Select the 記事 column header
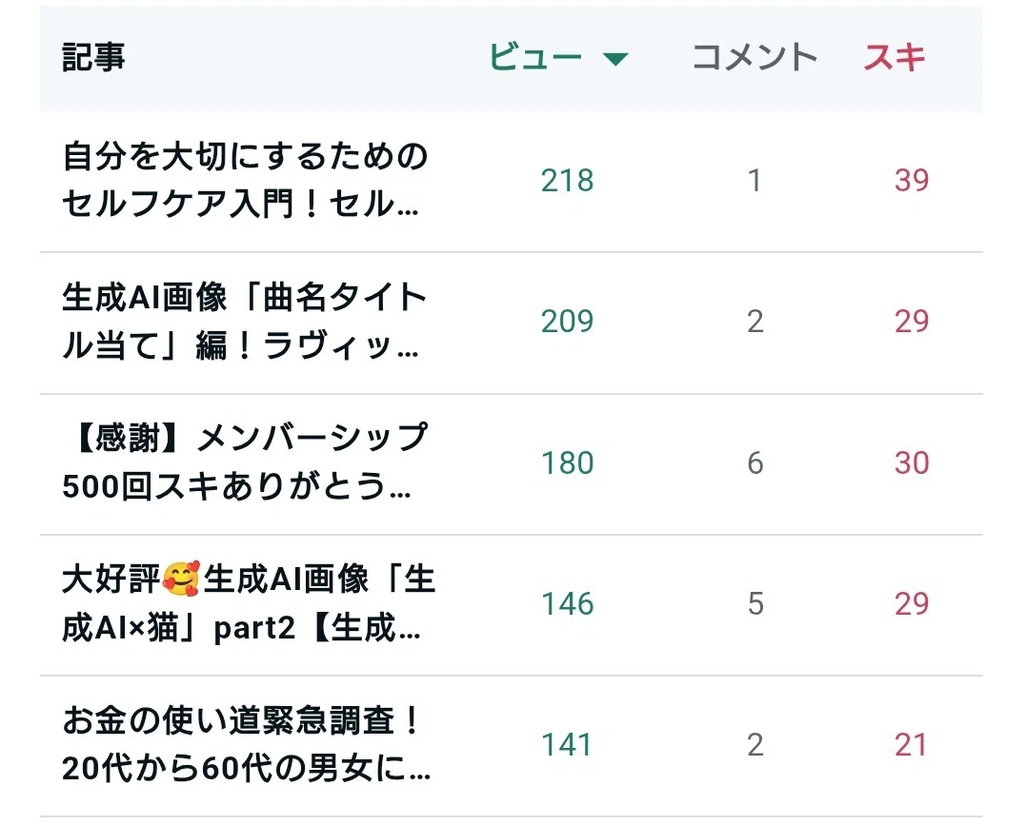 (x=93, y=57)
